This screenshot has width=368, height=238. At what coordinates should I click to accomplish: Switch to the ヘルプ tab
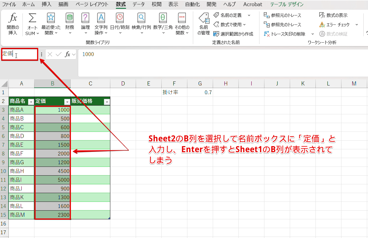(x=229, y=4)
